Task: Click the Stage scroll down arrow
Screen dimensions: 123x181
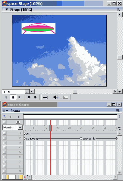Action: coord(120,92)
